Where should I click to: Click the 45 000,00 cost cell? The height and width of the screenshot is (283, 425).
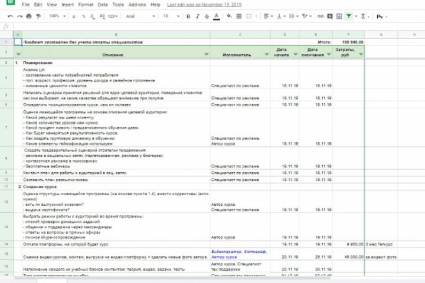[348, 254]
